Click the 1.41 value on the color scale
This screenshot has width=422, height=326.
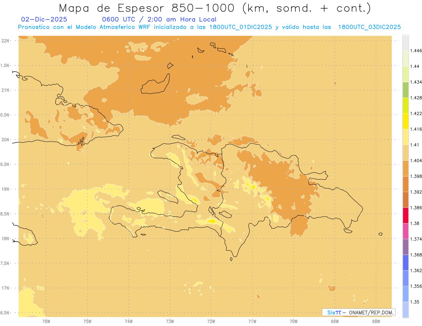[x=415, y=145]
